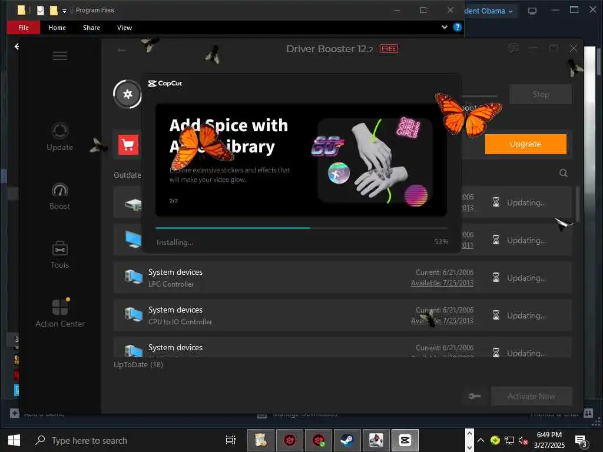The image size is (603, 452).
Task: Click the driver list vertical scrollbar
Action: 578,204
